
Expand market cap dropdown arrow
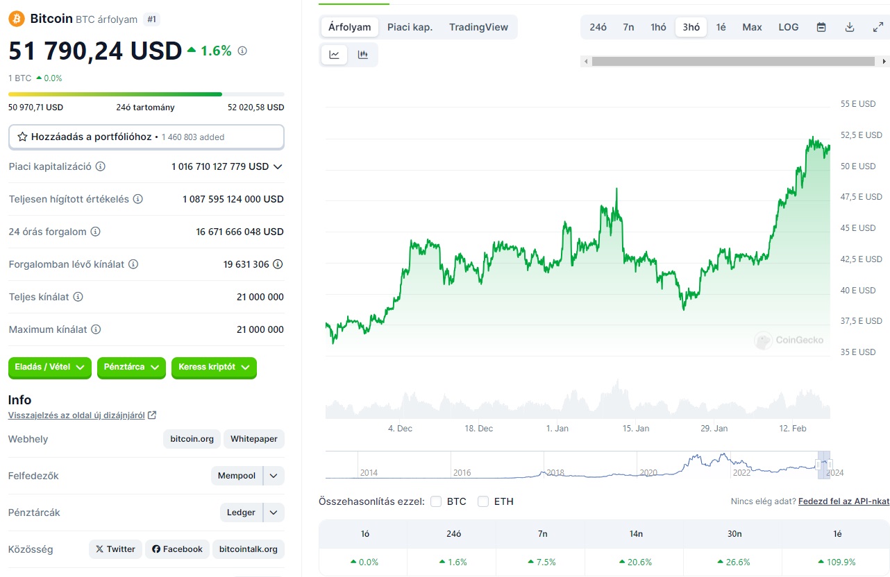tap(278, 166)
